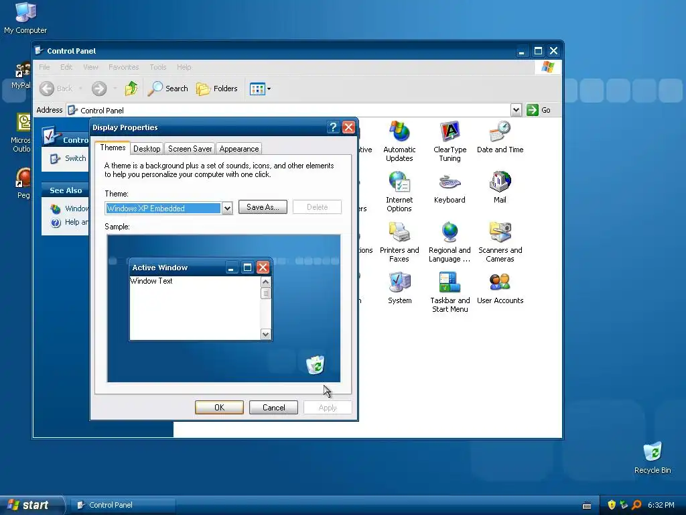
Task: Click the magnifier tray icon
Action: [x=636, y=505]
